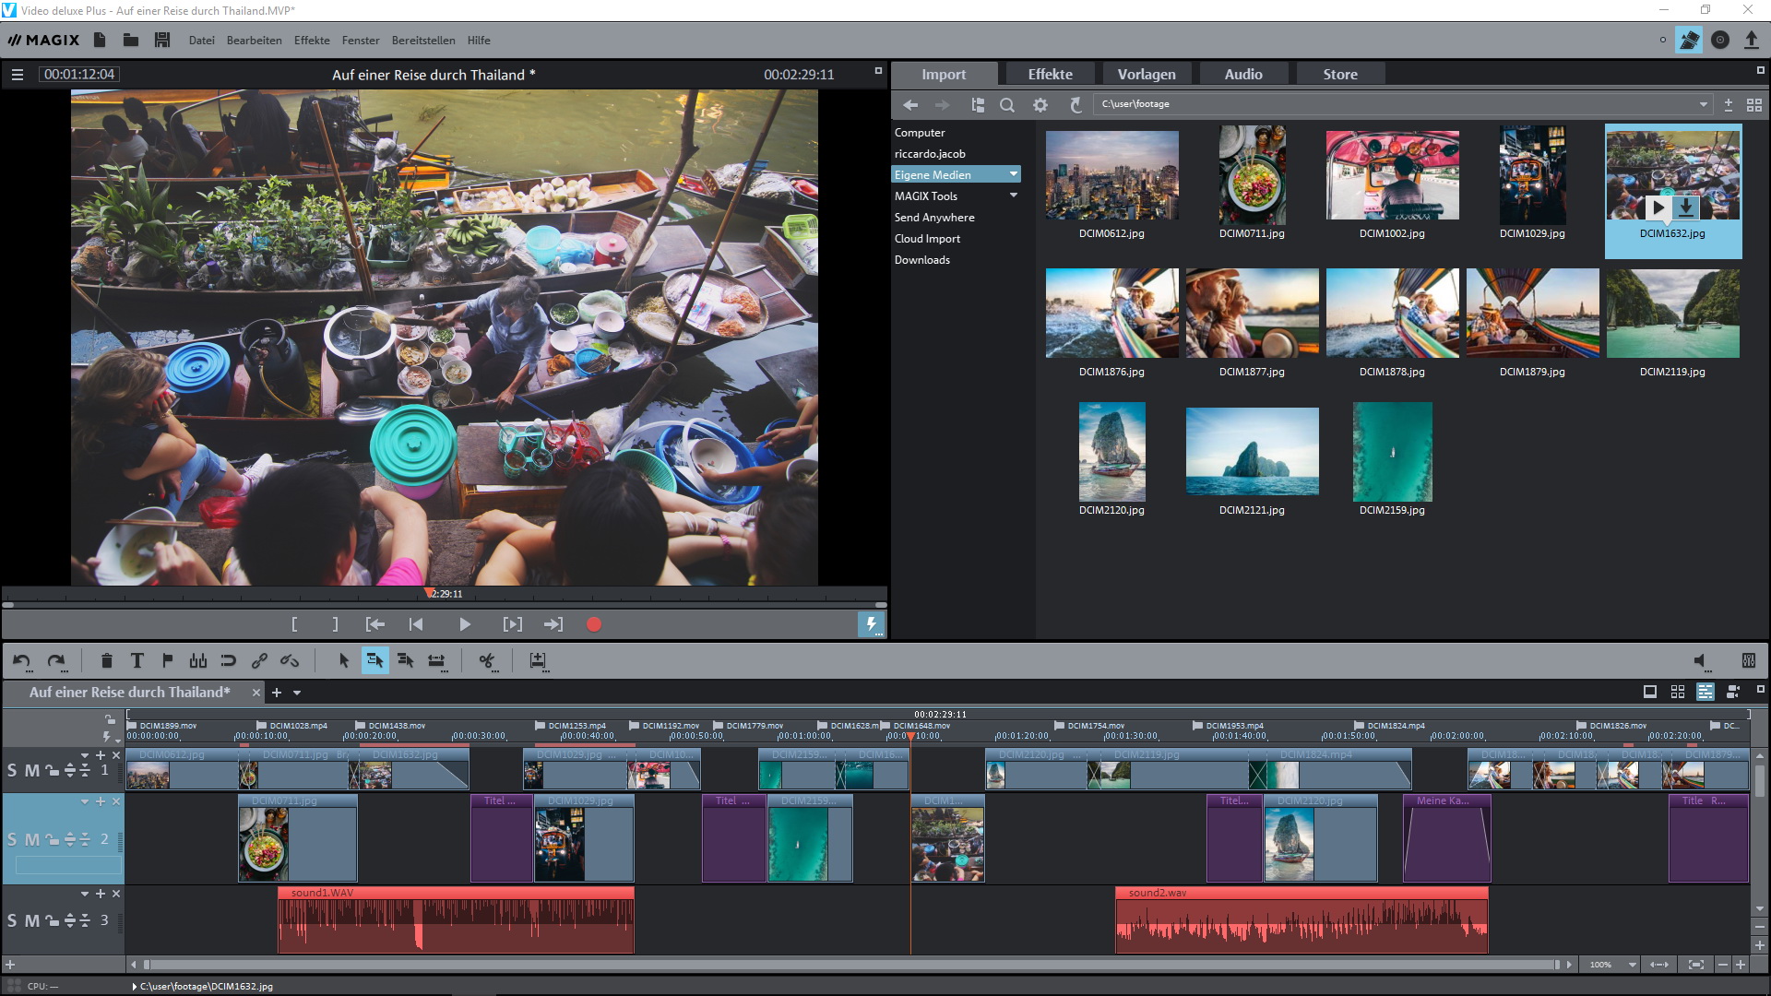Open the Effekte menu in menu bar
The height and width of the screenshot is (996, 1771).
click(312, 41)
